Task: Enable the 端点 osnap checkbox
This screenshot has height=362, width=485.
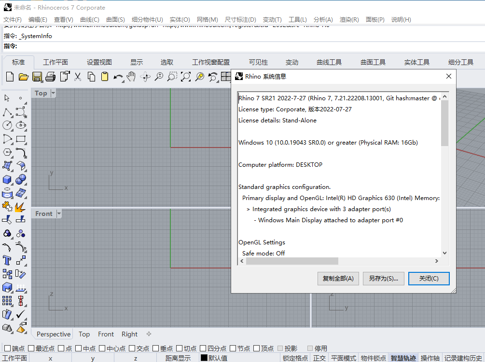Action: point(8,349)
